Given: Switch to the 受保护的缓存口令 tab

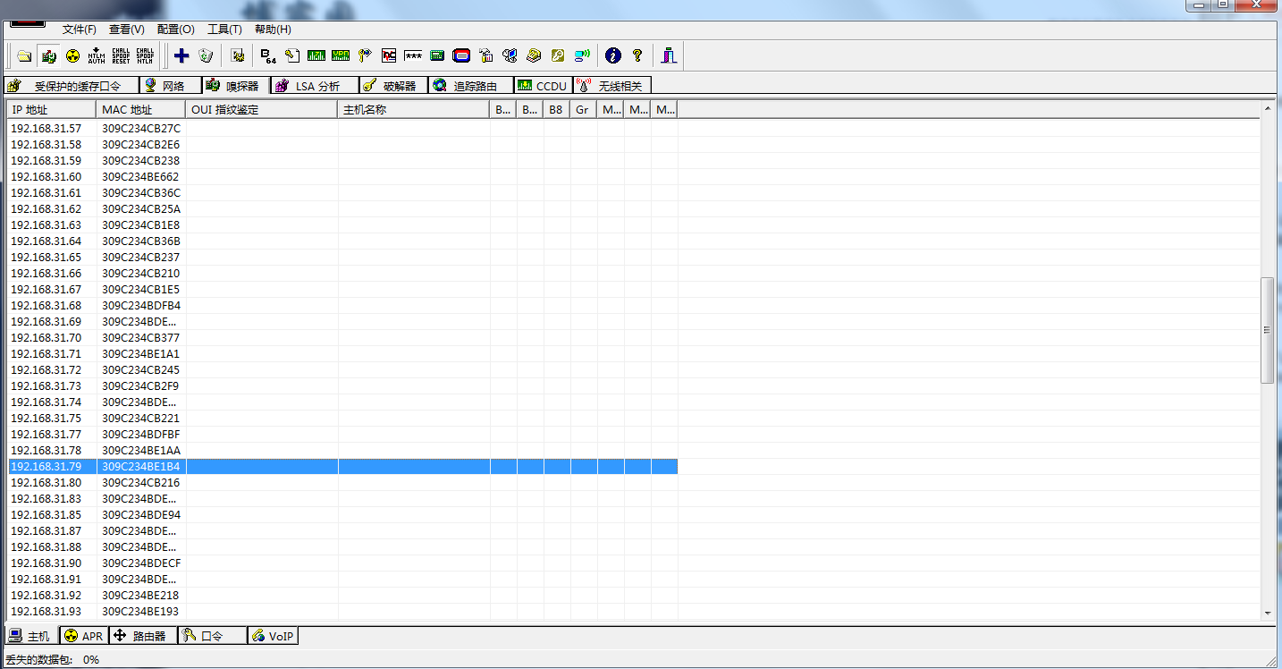Looking at the screenshot, I should (72, 86).
